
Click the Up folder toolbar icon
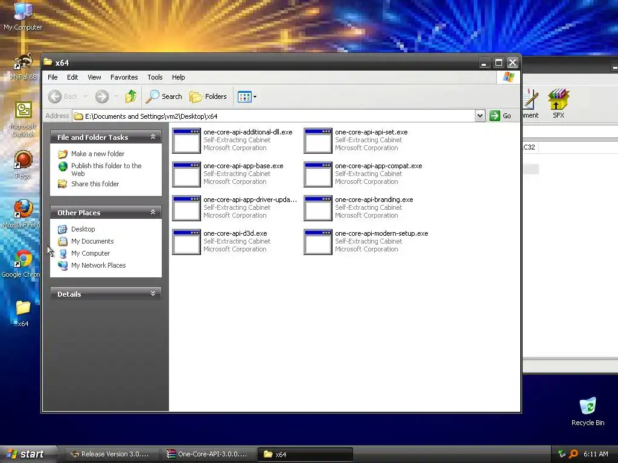pyautogui.click(x=131, y=96)
